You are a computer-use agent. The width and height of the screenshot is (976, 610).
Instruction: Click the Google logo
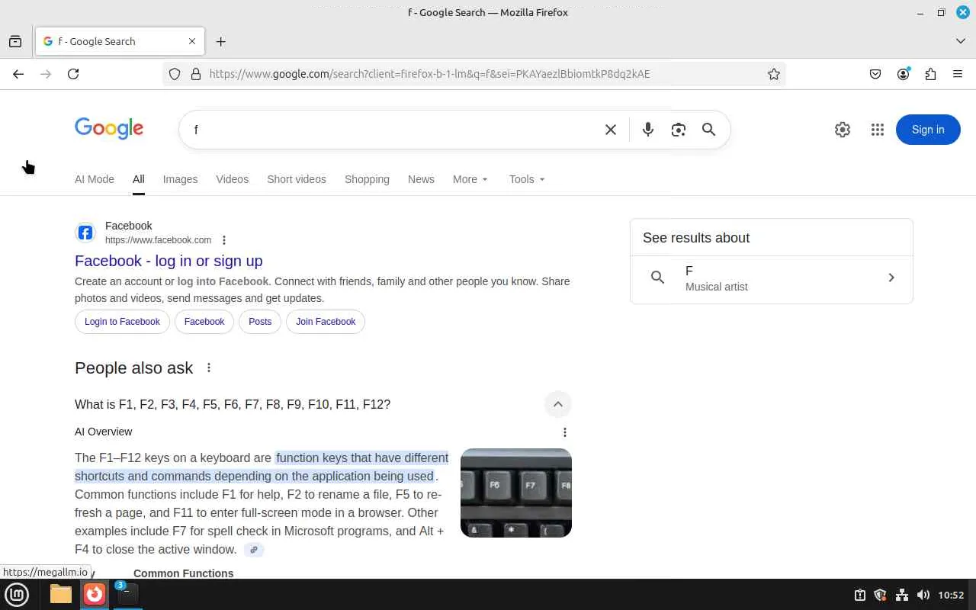point(109,129)
